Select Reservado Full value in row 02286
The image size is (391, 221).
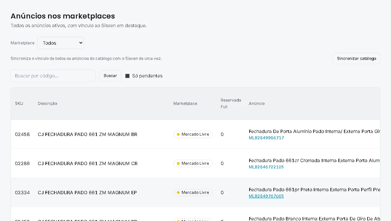click(x=222, y=163)
